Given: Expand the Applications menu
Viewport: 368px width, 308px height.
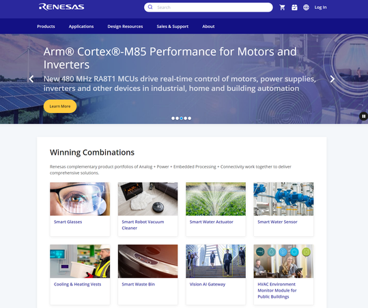Looking at the screenshot, I should click(81, 27).
